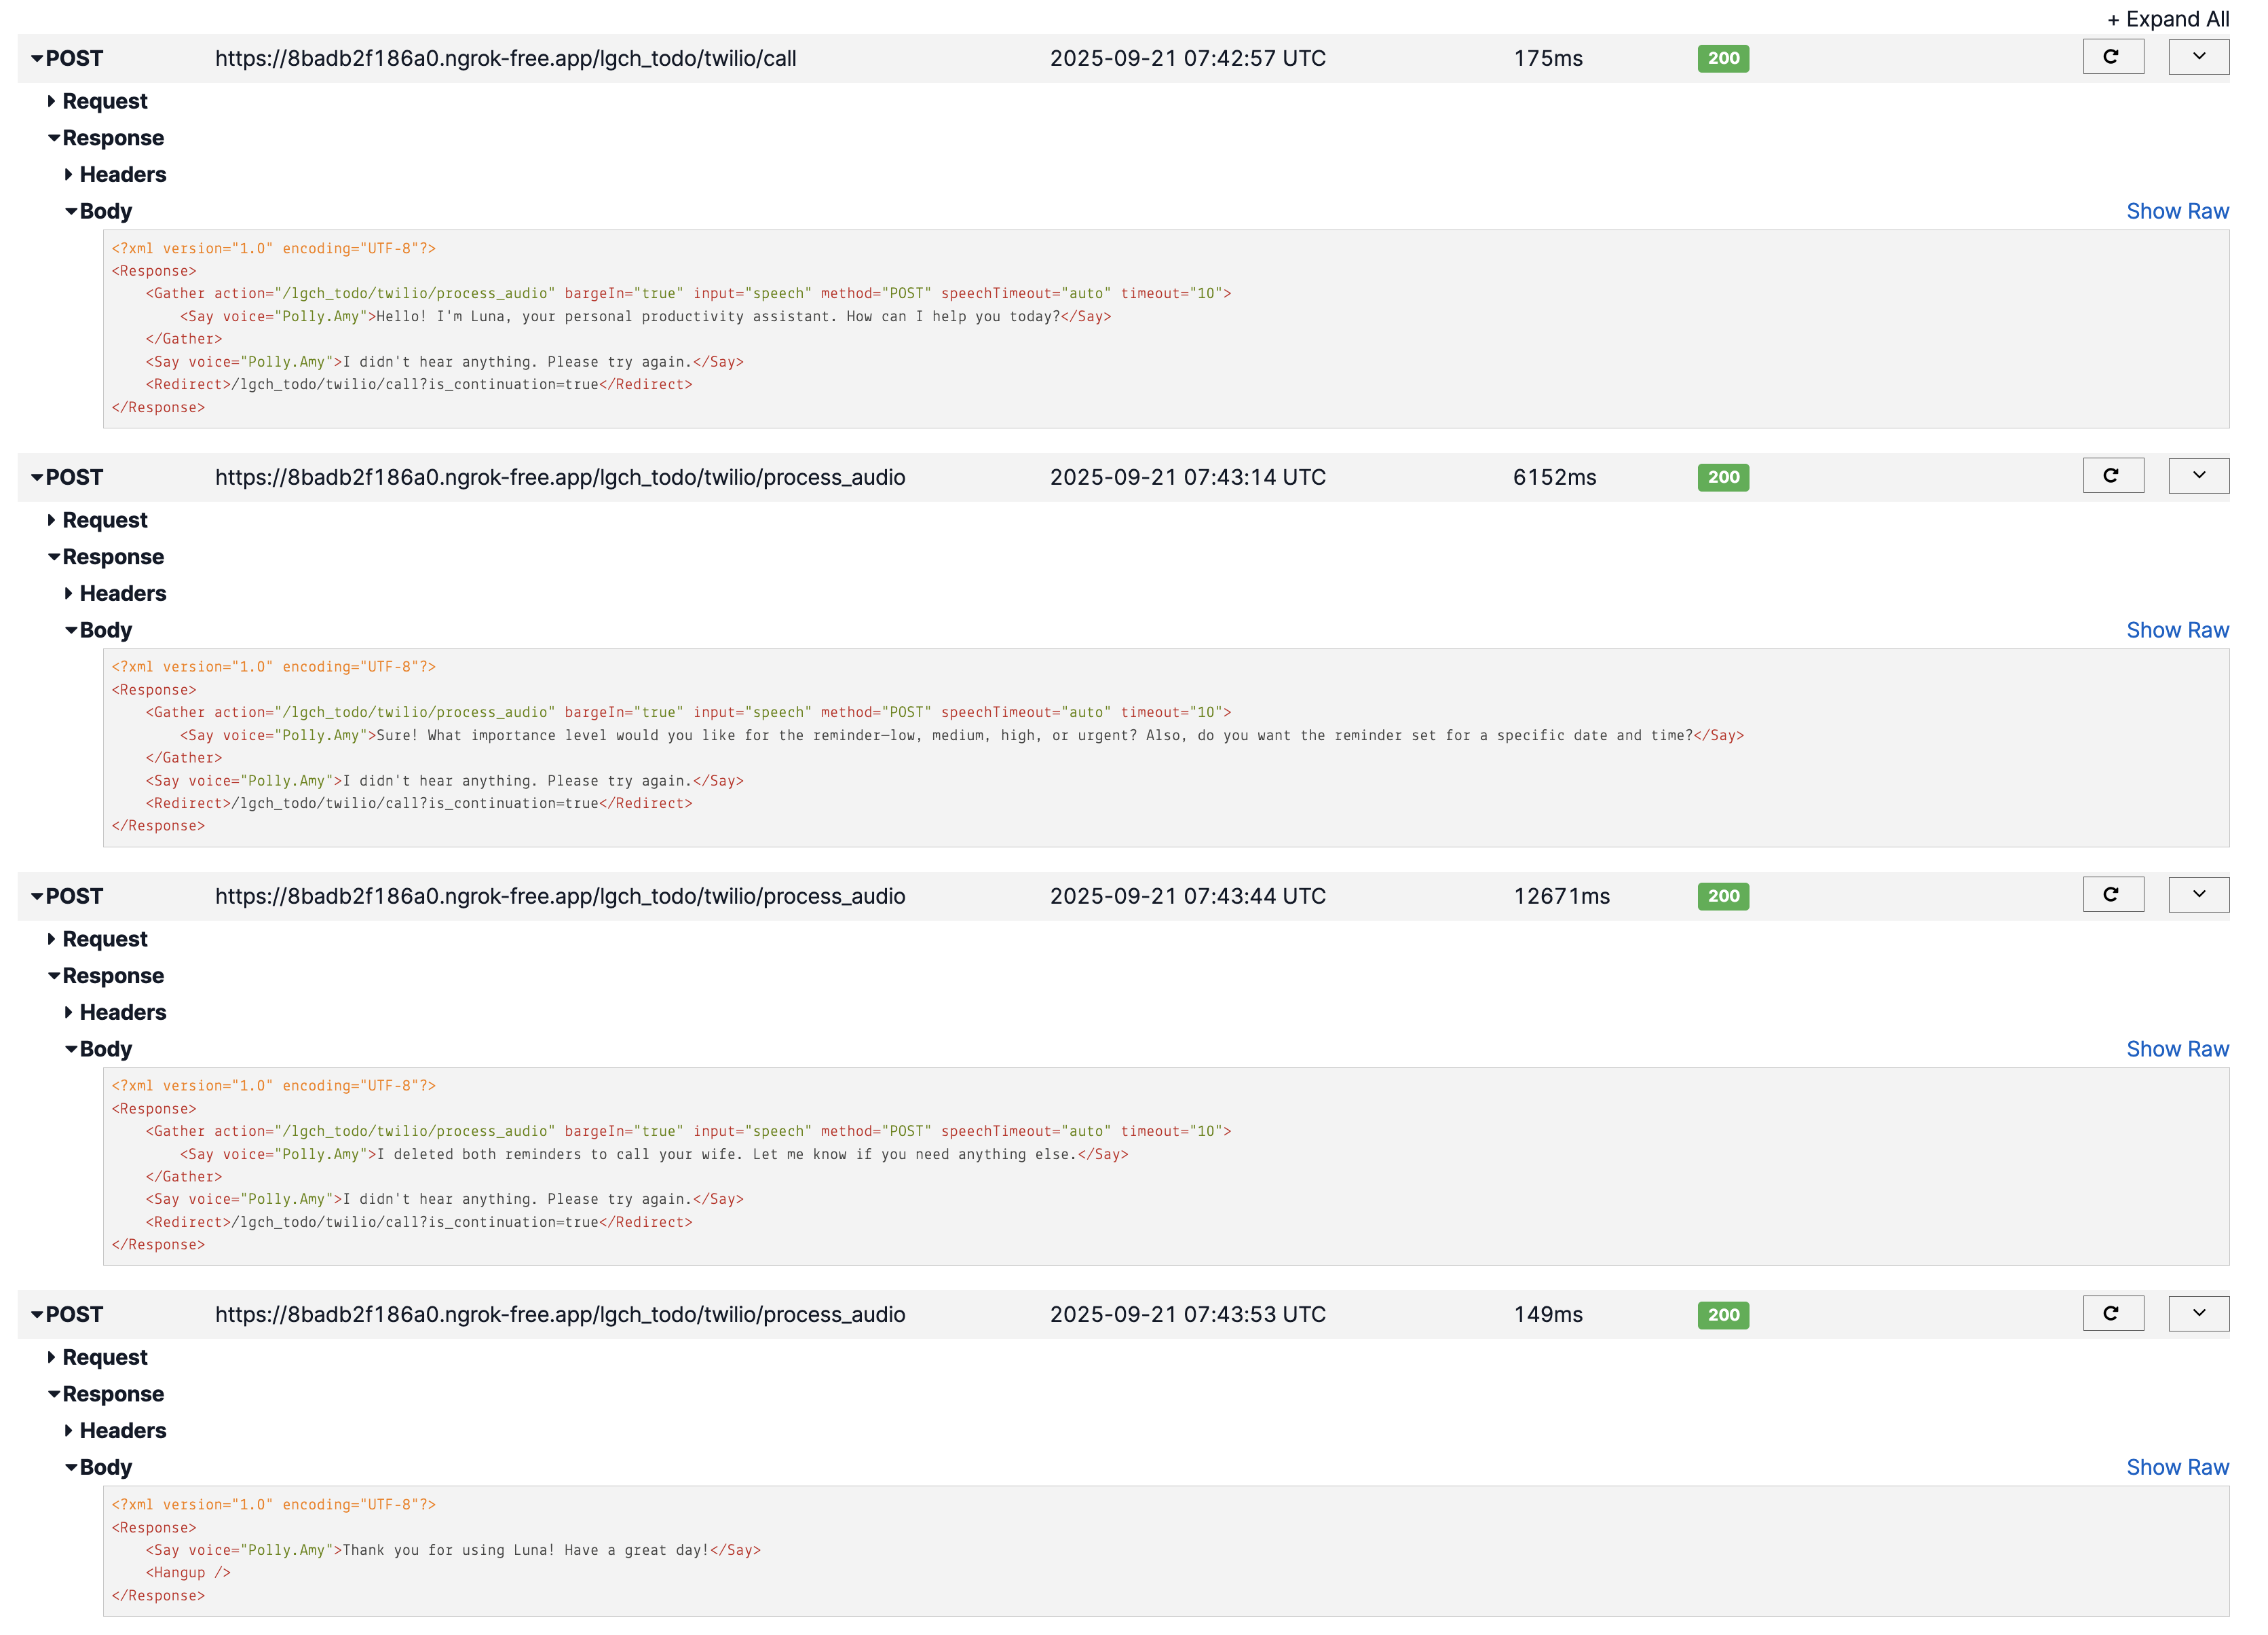Open the options chevron on the /twilio/call entry

pyautogui.click(x=2198, y=57)
